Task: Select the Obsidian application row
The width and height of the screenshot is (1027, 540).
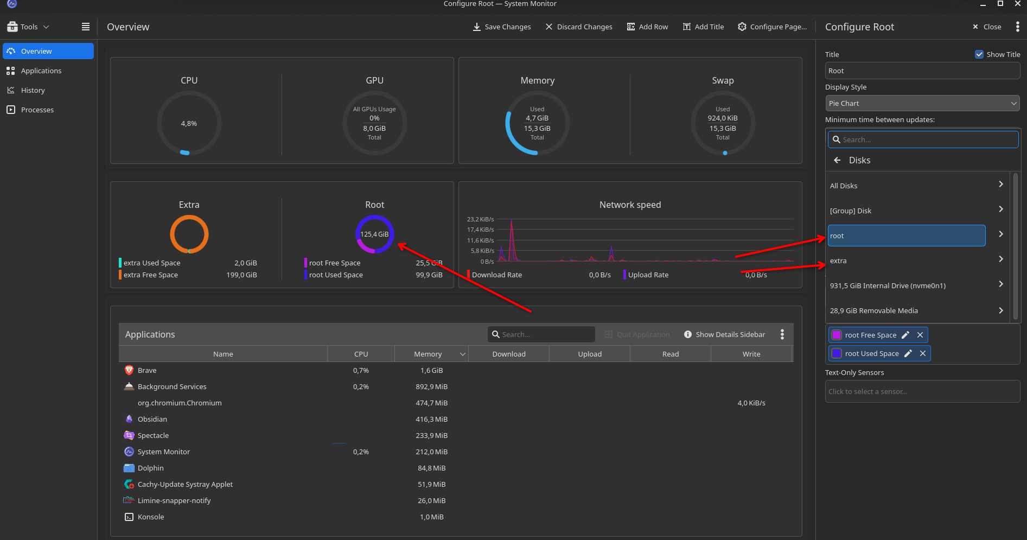Action: 456,419
